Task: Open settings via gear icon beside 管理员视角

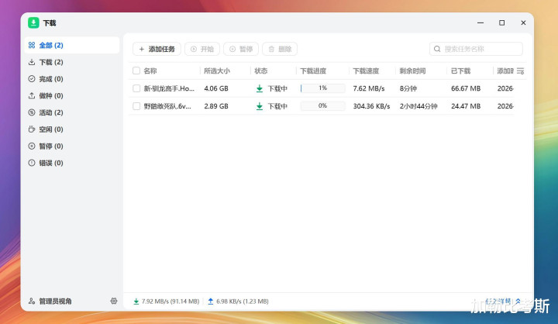Action: coord(114,301)
